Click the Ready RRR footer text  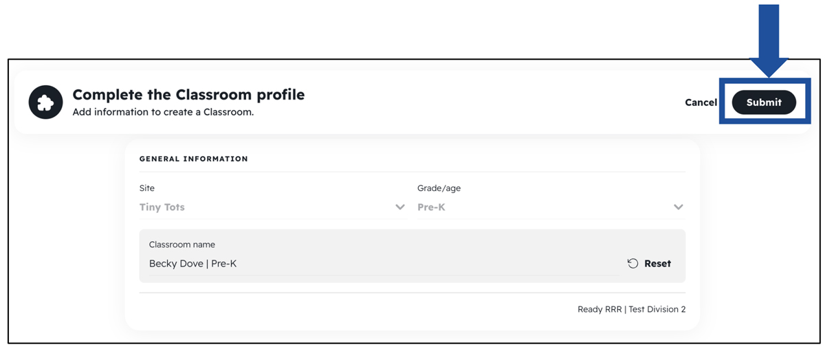click(x=599, y=309)
